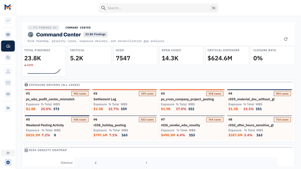Open the radar target sidebar icon
The image size is (301, 169).
[x=8, y=57]
